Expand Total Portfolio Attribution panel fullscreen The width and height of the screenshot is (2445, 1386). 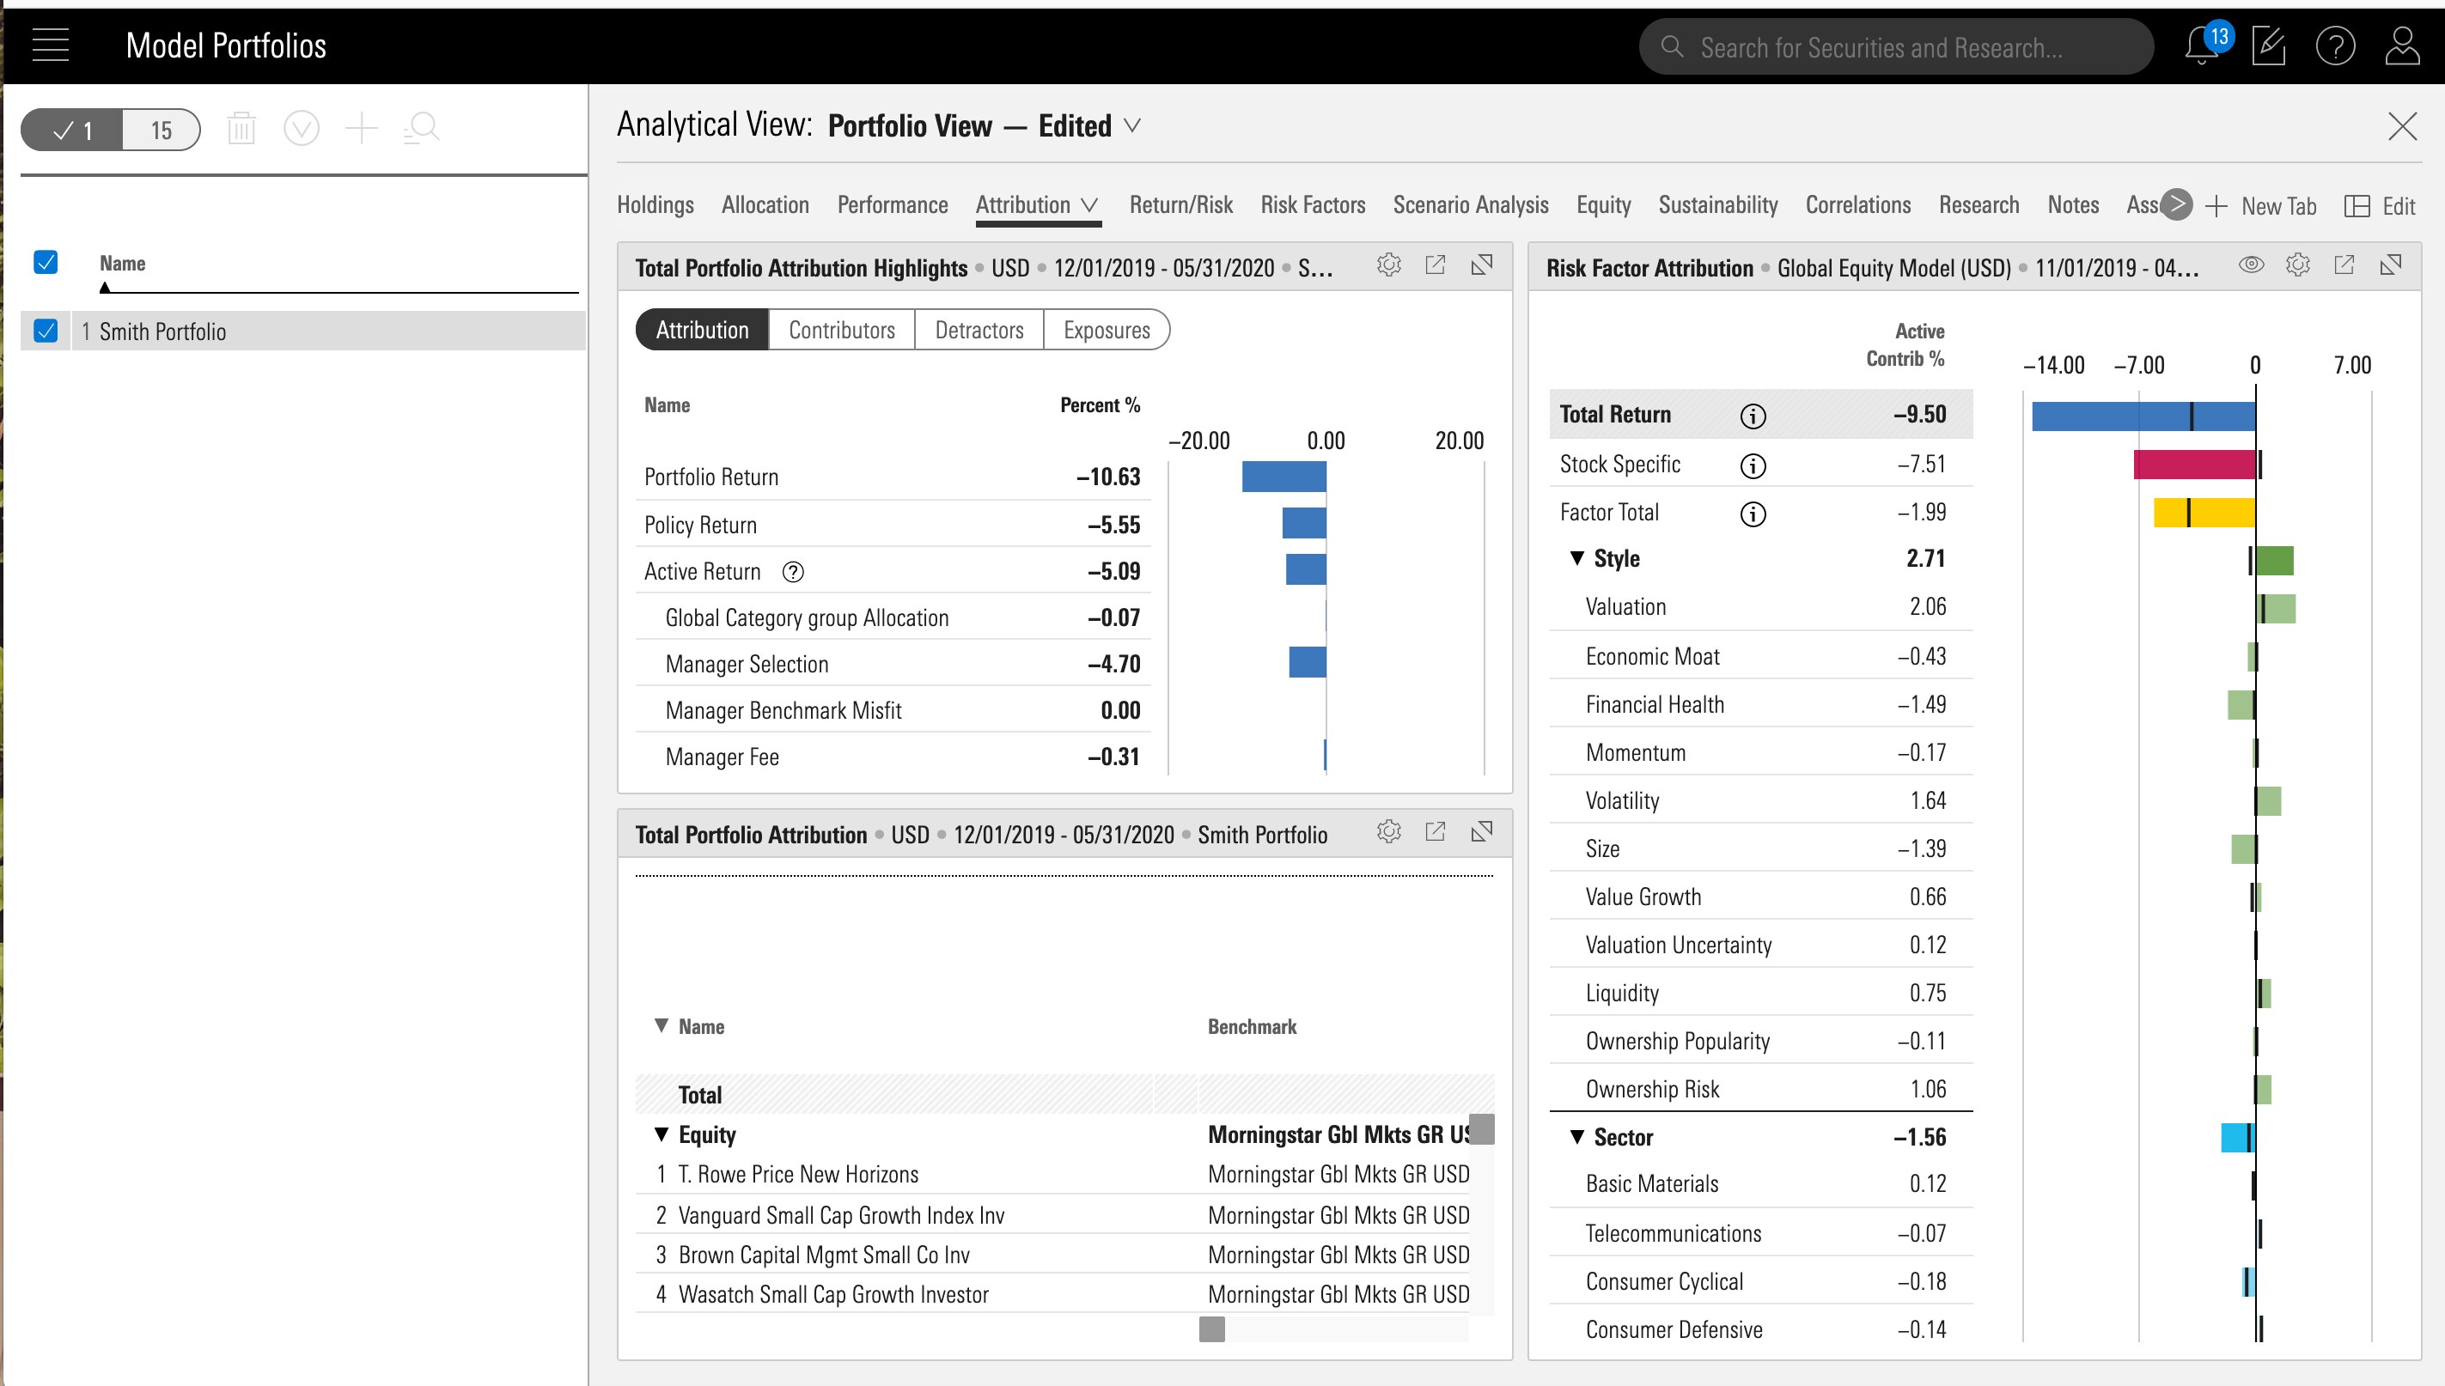pos(1481,832)
